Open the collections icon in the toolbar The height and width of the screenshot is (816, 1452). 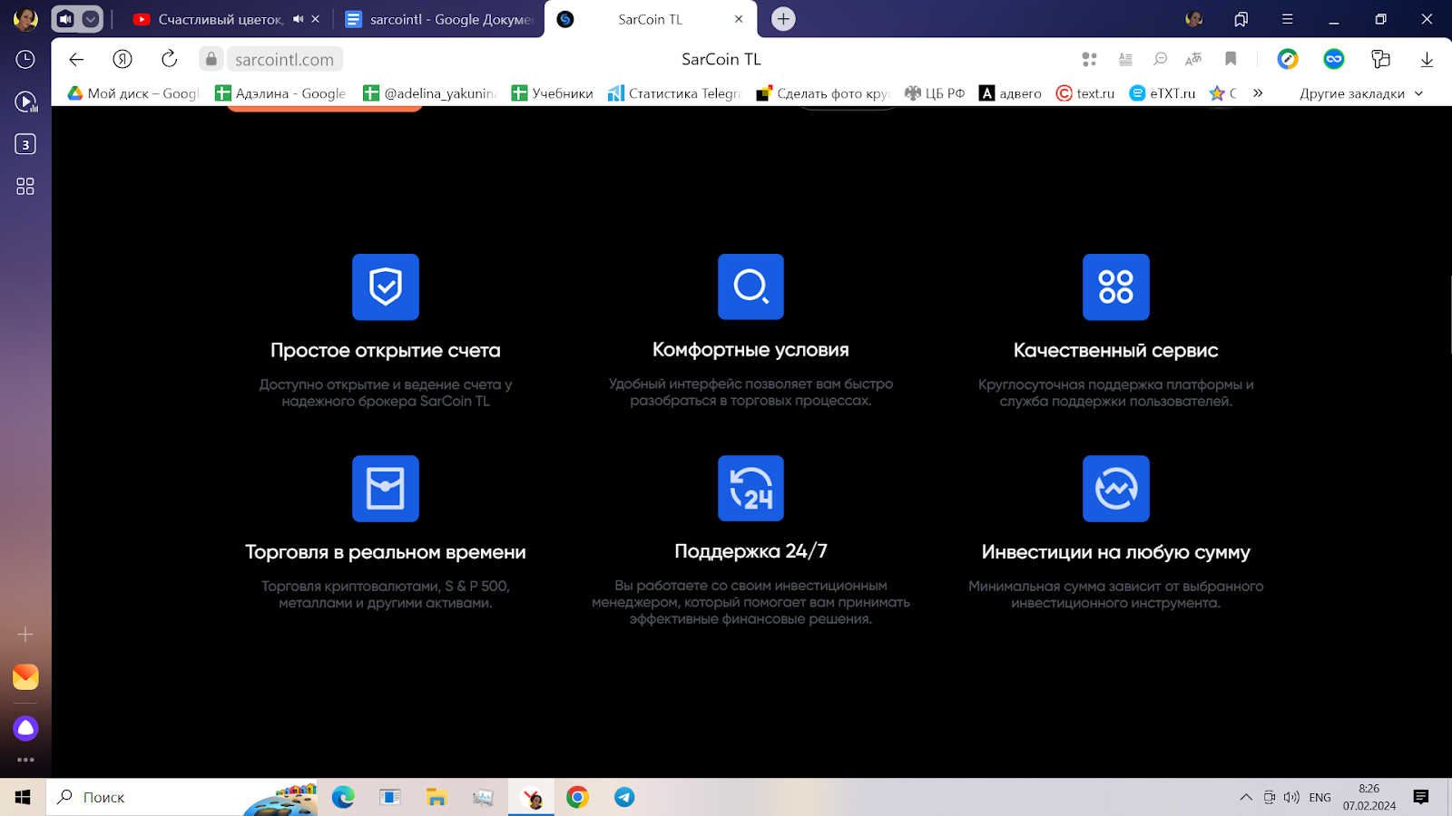1380,59
